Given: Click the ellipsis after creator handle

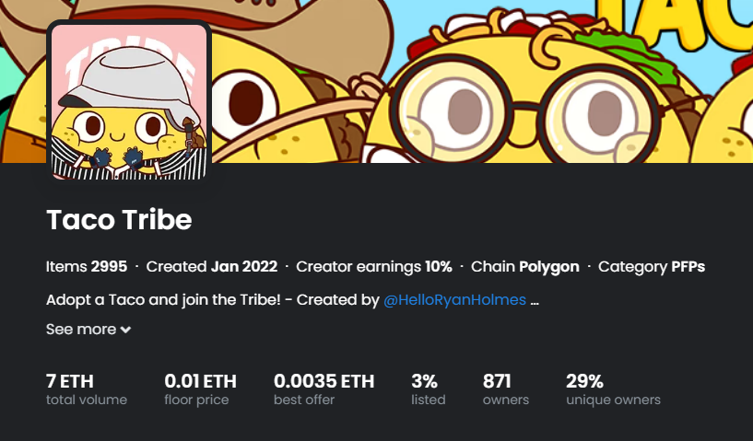Looking at the screenshot, I should tap(535, 301).
